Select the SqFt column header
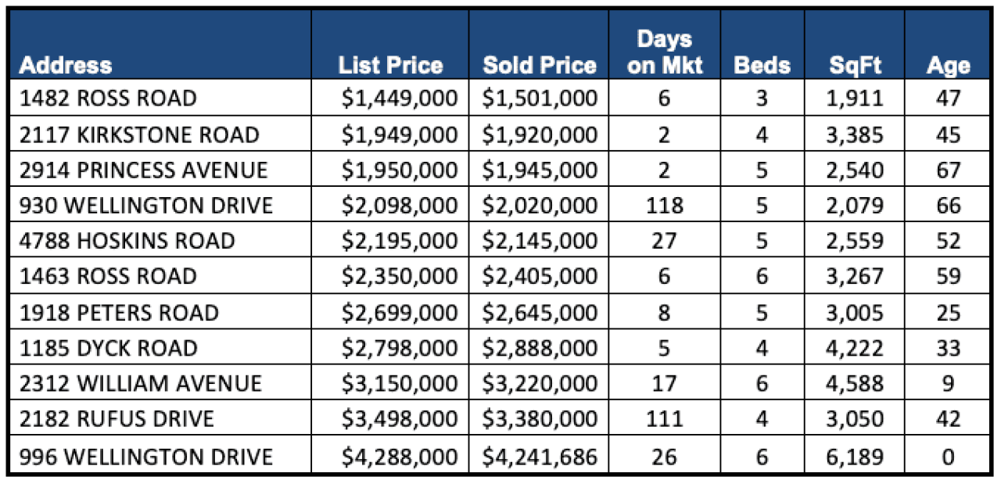Screen dimensions: 1001x484 855,66
